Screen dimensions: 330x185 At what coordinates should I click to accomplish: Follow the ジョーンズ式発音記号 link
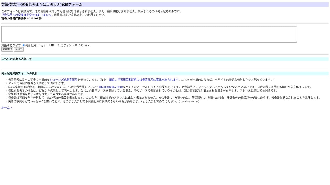64,80
